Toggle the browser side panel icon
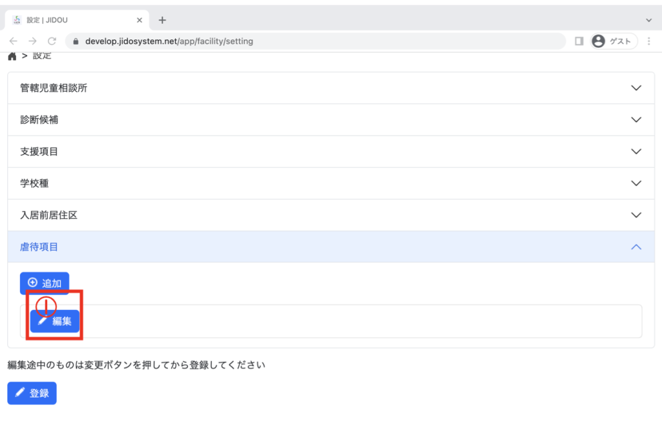Image resolution: width=662 pixels, height=441 pixels. pos(579,41)
